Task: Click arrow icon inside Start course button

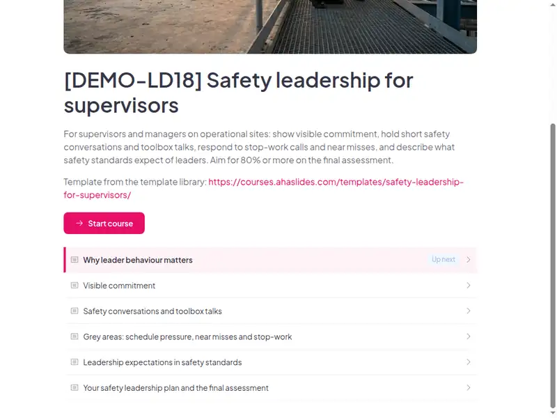Action: [79, 223]
